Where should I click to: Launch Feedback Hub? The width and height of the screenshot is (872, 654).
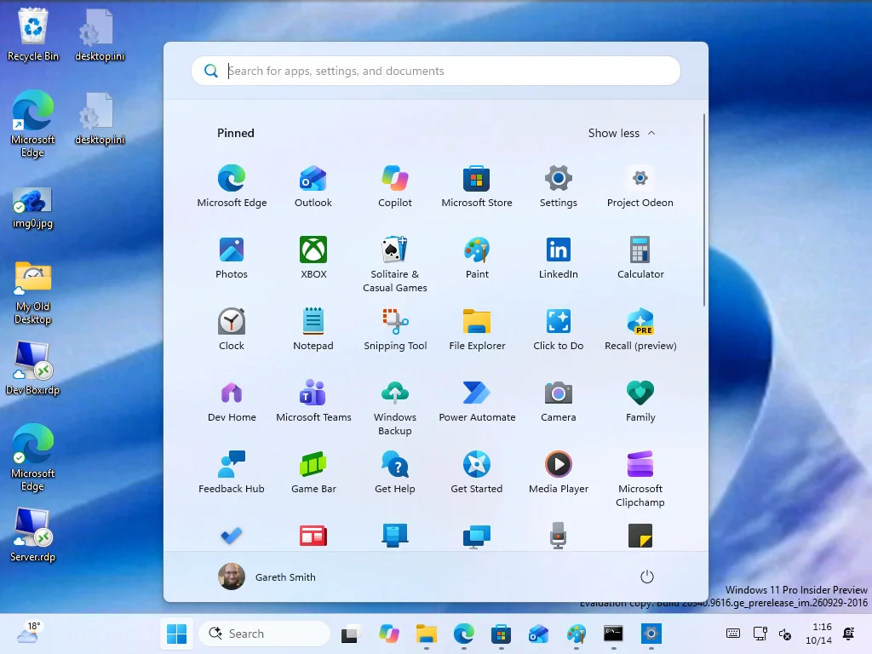click(232, 473)
